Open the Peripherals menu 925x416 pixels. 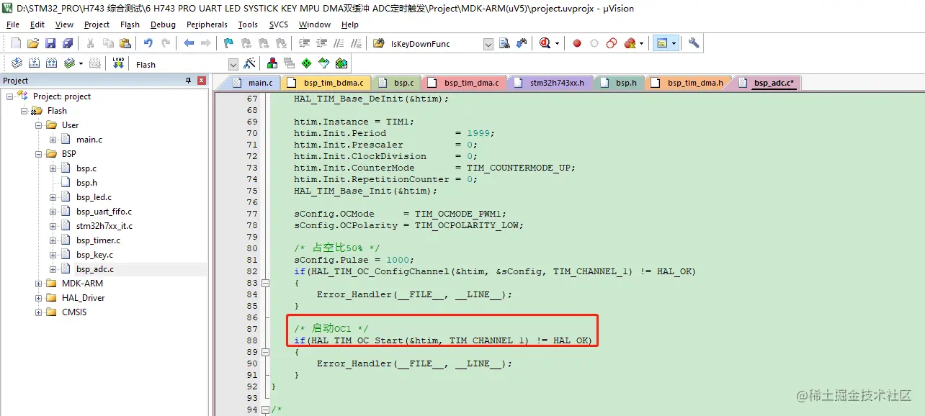[207, 24]
